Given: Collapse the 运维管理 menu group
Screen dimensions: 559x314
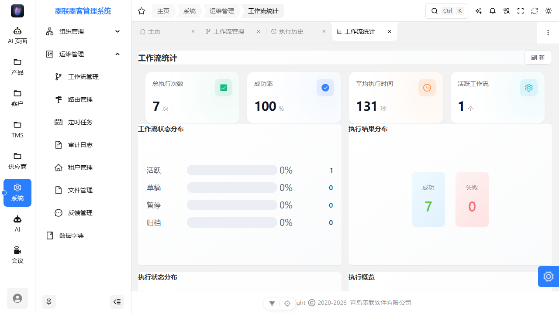Looking at the screenshot, I should pyautogui.click(x=83, y=54).
